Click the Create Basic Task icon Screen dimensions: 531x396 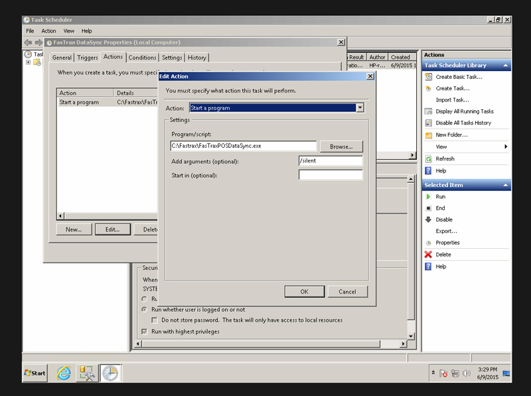pyautogui.click(x=428, y=77)
